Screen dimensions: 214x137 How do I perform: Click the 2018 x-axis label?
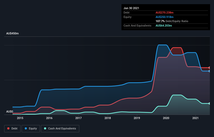[108, 118]
